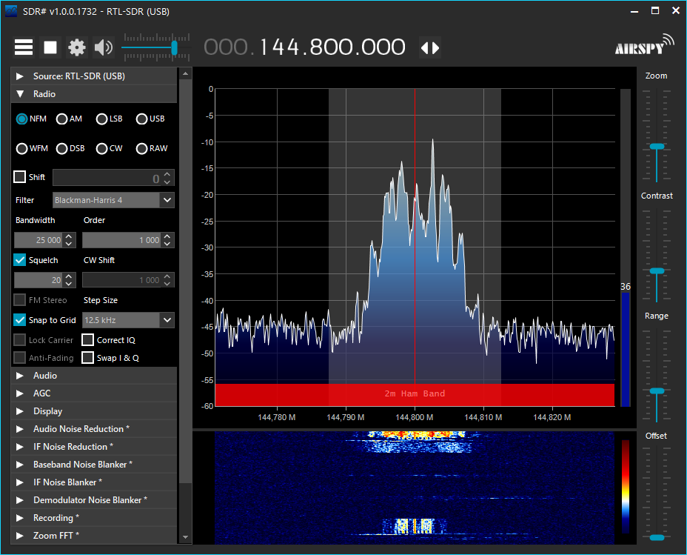Click the Zoom slider handle
687x555 pixels.
[x=657, y=147]
